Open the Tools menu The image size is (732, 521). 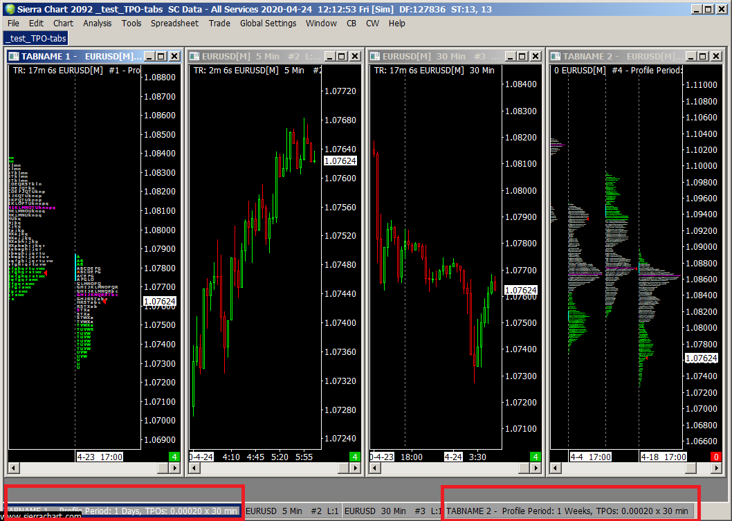[x=131, y=24]
